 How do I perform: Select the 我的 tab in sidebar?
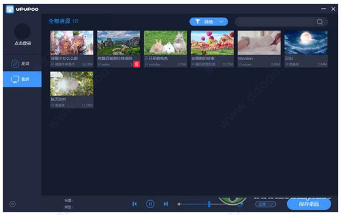22,79
